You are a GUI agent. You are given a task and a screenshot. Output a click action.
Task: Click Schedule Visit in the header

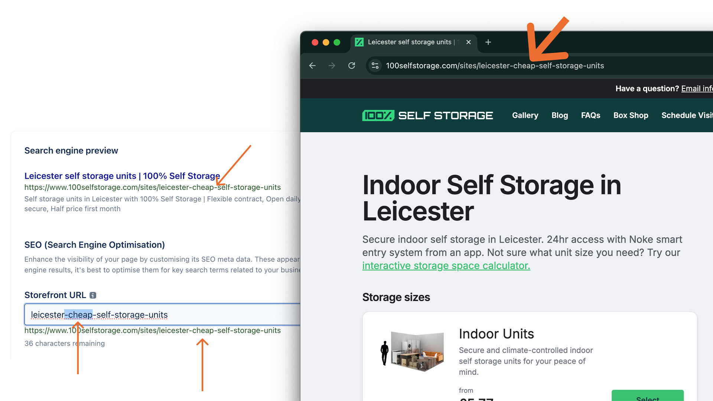pos(686,115)
